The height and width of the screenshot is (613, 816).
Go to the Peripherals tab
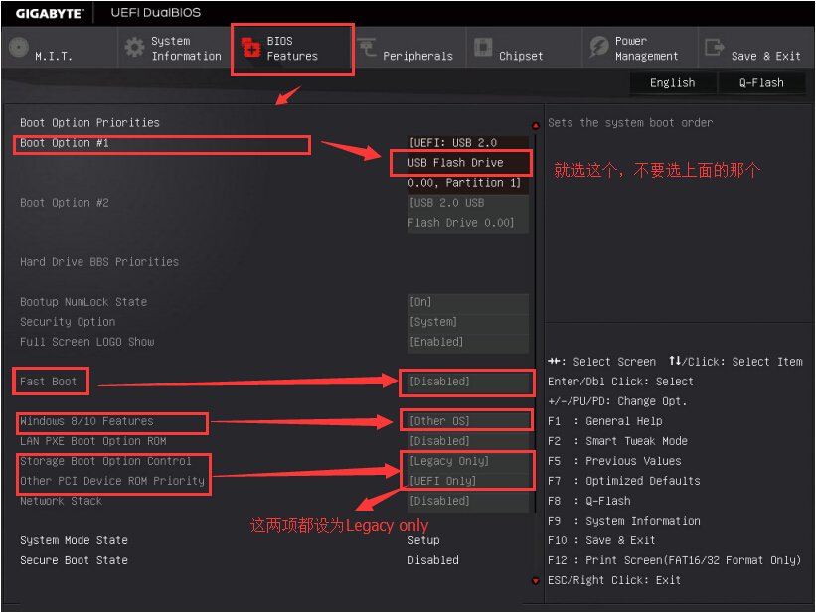click(x=408, y=48)
